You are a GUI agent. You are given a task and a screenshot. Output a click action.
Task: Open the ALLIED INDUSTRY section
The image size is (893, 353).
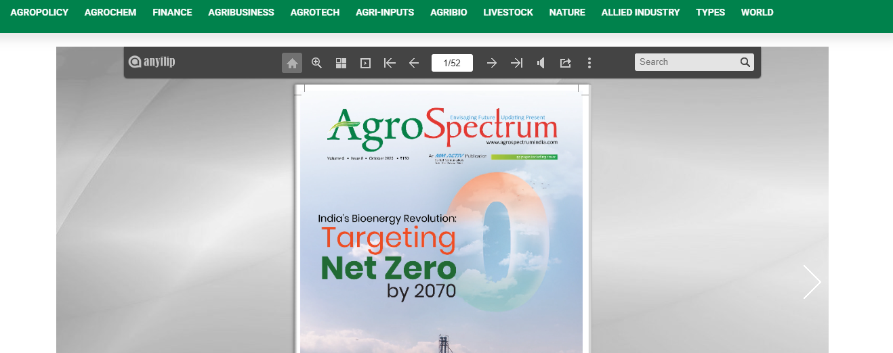[x=640, y=12]
